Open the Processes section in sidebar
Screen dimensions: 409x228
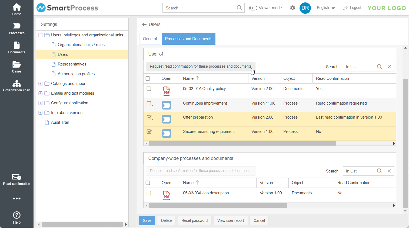click(16, 29)
